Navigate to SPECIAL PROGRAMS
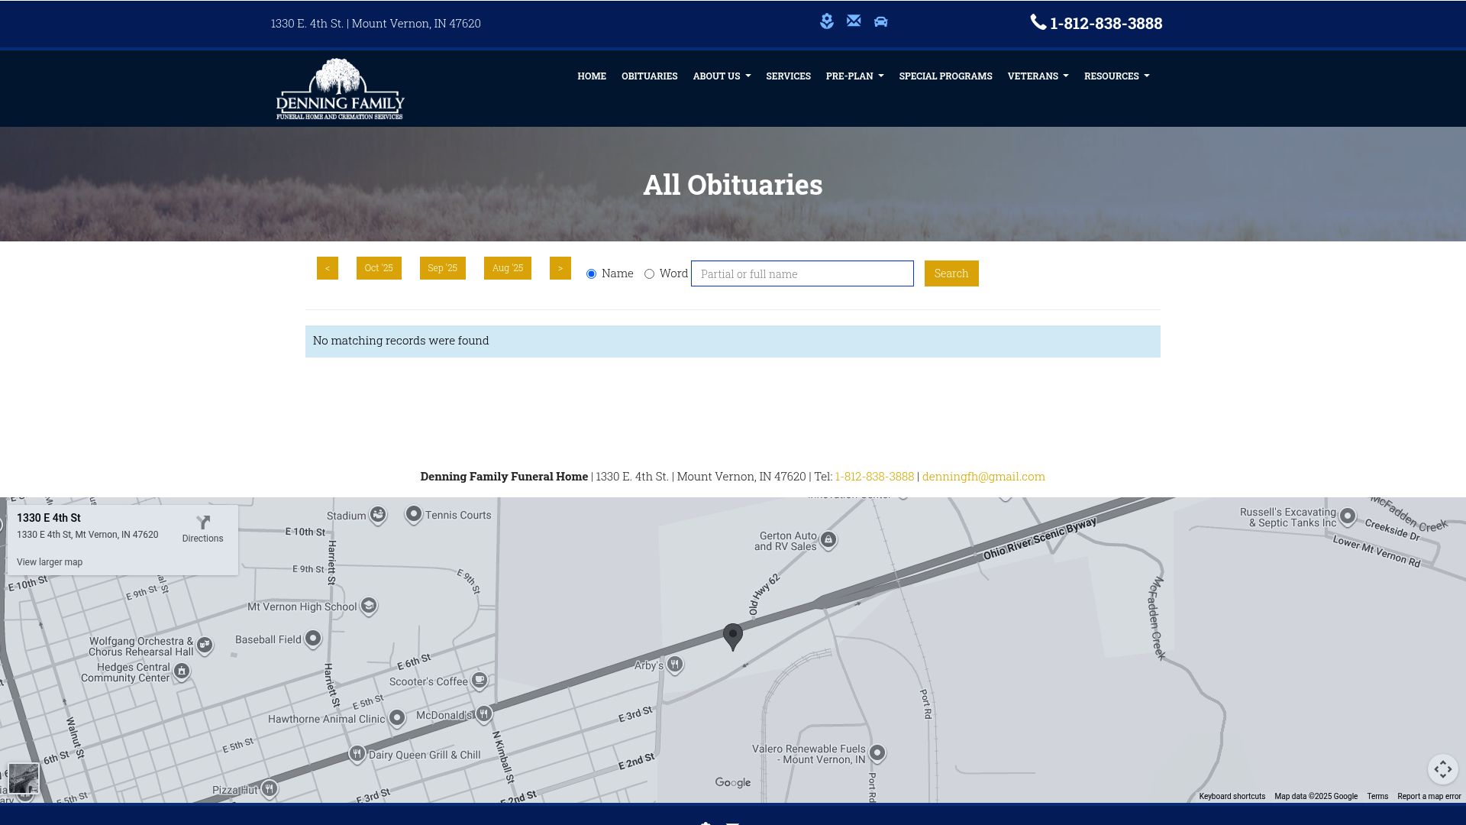 click(x=945, y=76)
